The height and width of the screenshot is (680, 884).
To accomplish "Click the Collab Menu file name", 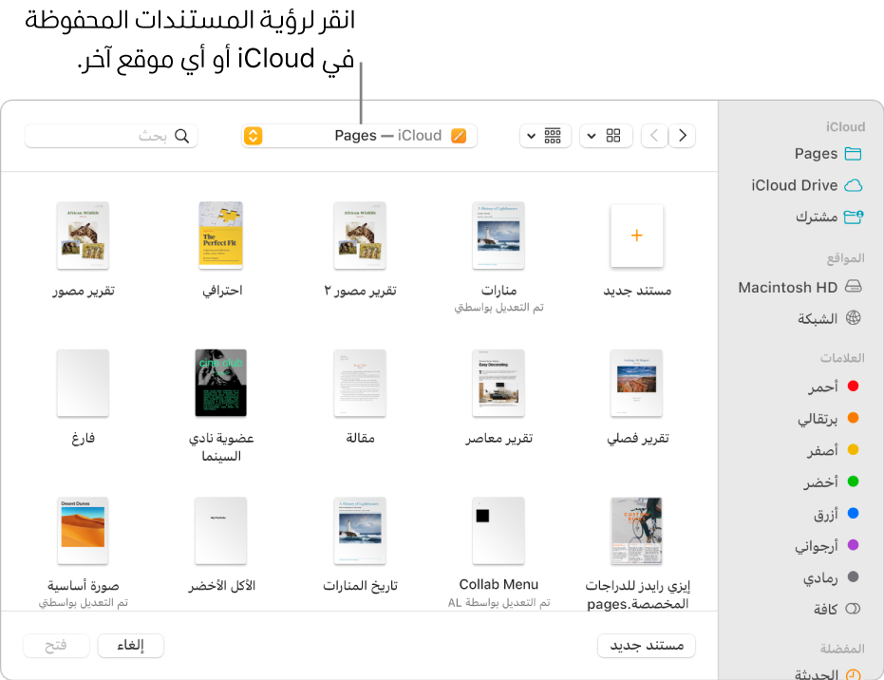I will click(498, 585).
